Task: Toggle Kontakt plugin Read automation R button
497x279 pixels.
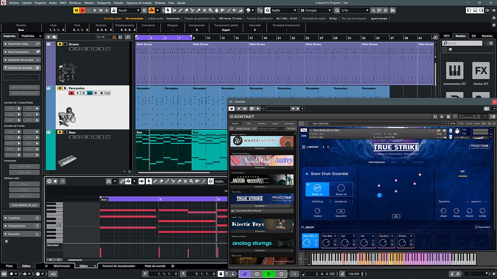Action: click(239, 108)
